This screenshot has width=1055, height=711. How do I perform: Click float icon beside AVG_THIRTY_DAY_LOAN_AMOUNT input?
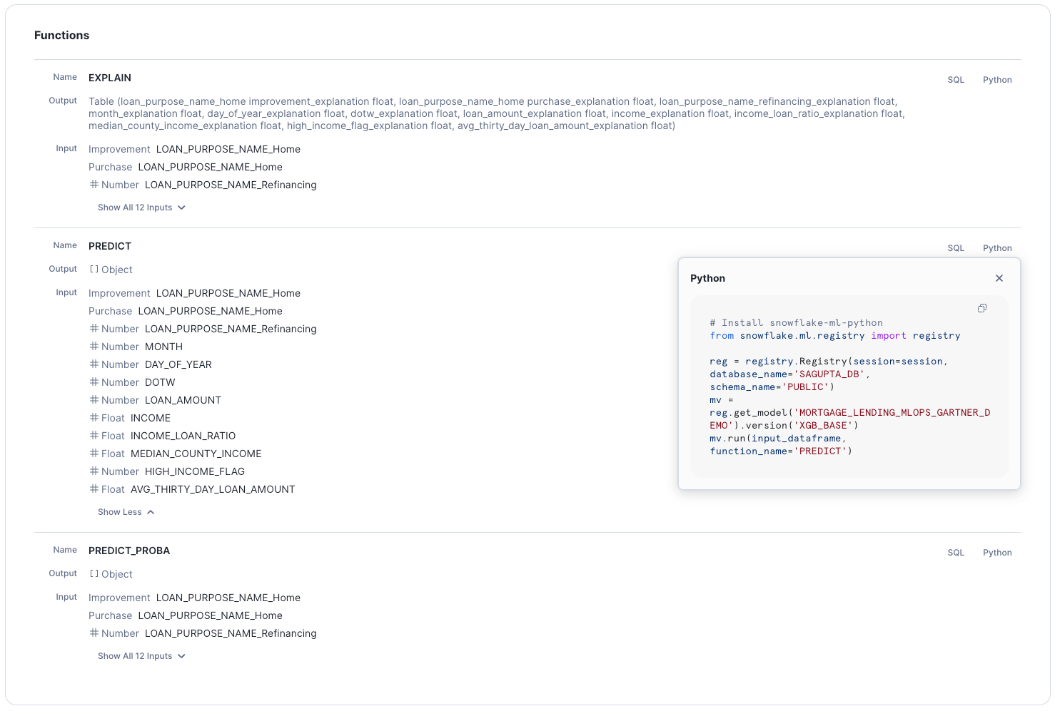(94, 489)
